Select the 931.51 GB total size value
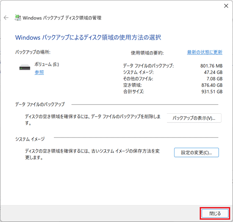233x222 pixels. (x=212, y=91)
